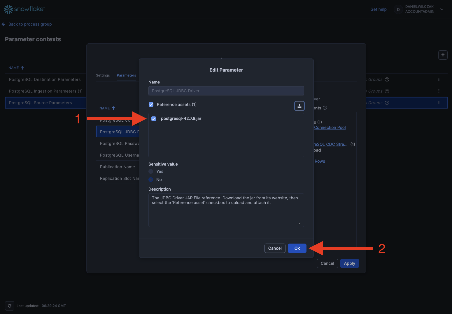
Task: Toggle the postgresql-42.7.8.jar checkbox
Action: [x=154, y=119]
